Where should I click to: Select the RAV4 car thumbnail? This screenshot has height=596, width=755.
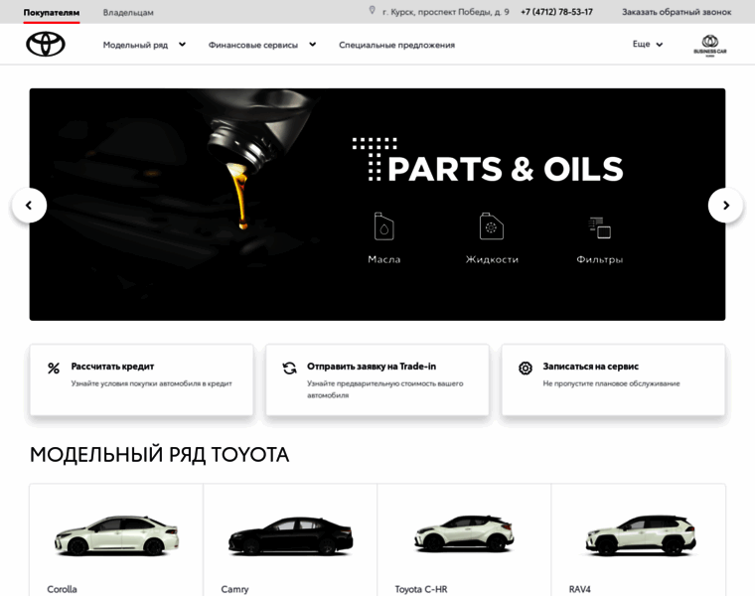641,534
